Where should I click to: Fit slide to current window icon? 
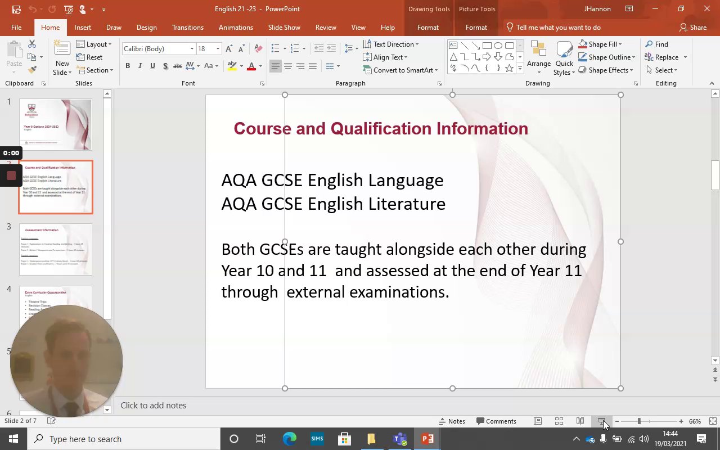713,421
